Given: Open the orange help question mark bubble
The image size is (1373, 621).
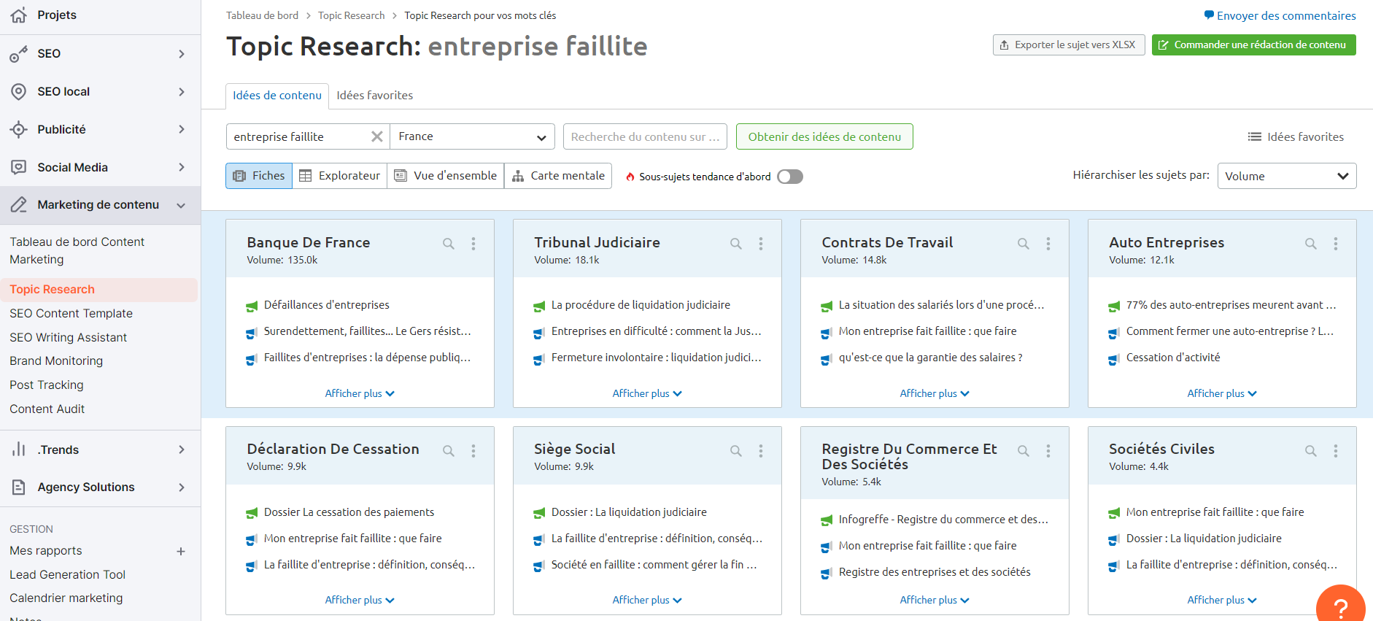Looking at the screenshot, I should 1341,606.
